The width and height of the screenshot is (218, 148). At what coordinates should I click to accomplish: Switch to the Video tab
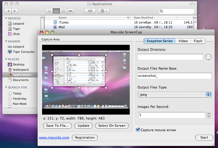pos(183,41)
